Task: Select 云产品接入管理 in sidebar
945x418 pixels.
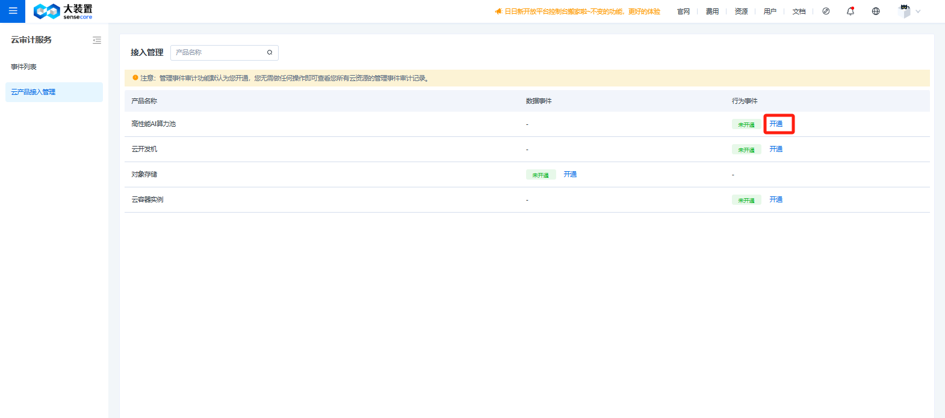Action: click(34, 92)
